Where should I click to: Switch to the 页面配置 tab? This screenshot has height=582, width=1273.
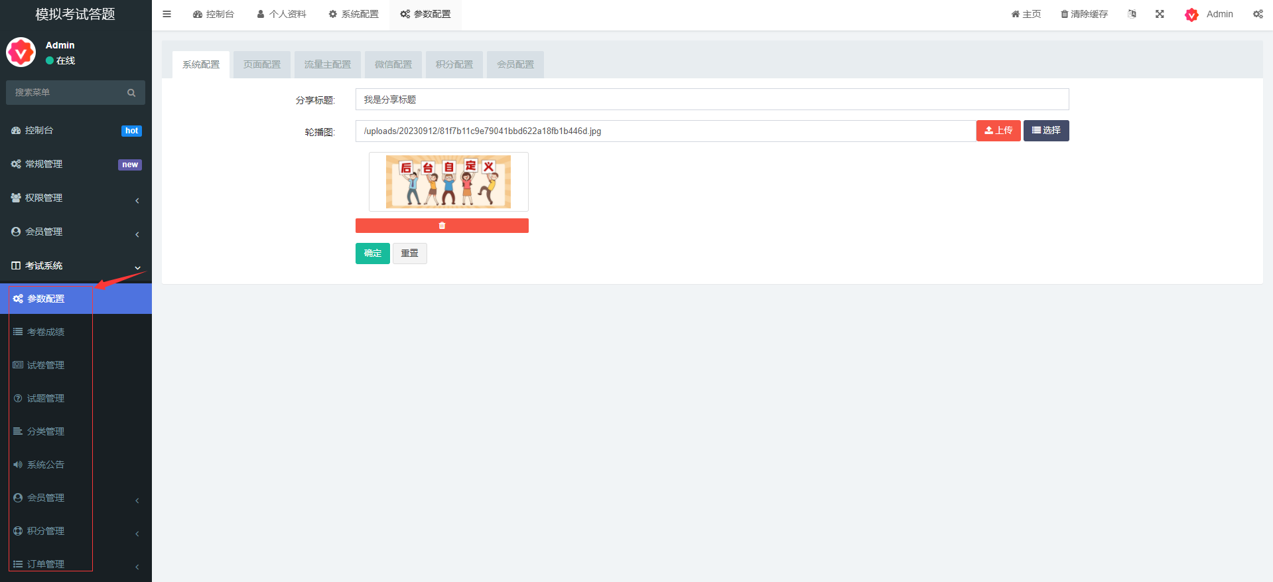point(261,64)
